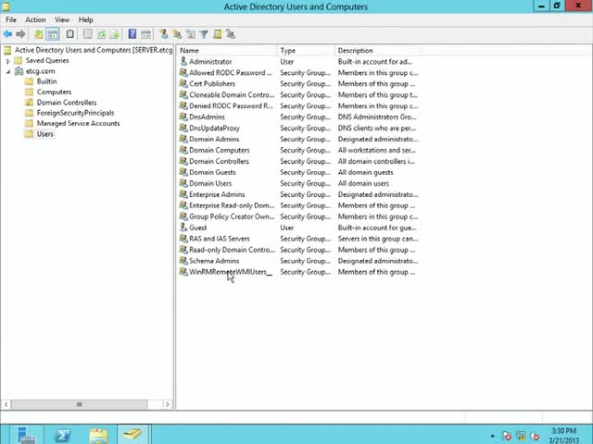
Task: Select Denied RODC Password group
Action: coord(231,105)
